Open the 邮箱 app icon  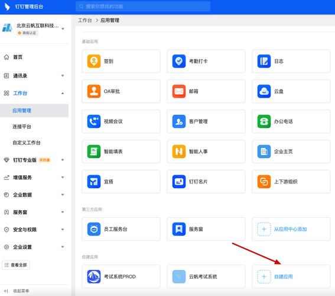pos(179,91)
